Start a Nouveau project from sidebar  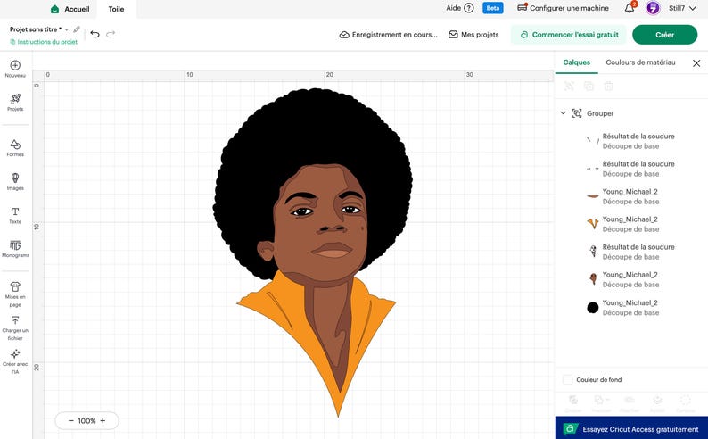[x=15, y=69]
